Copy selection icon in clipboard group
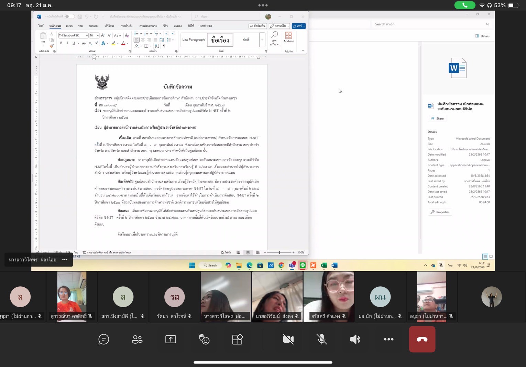This screenshot has width=526, height=367. (x=52, y=40)
